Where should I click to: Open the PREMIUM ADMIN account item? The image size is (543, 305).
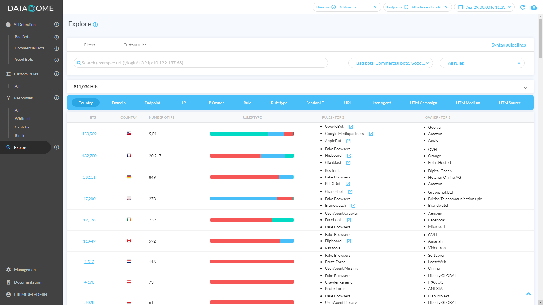coord(31,295)
